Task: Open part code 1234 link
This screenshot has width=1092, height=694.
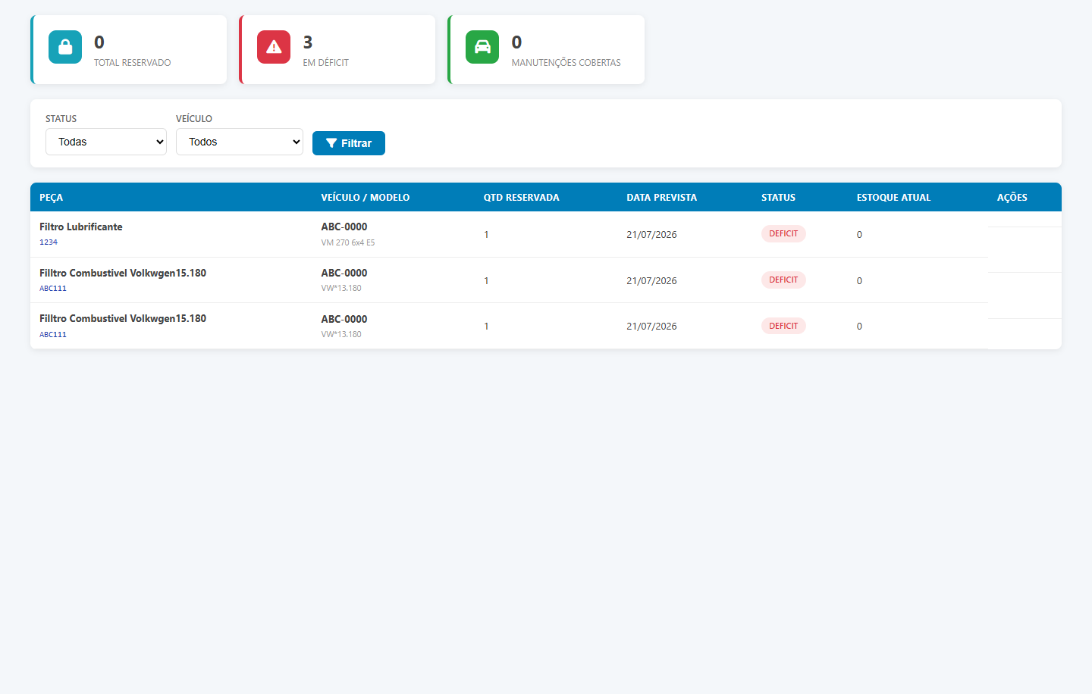Action: 49,242
